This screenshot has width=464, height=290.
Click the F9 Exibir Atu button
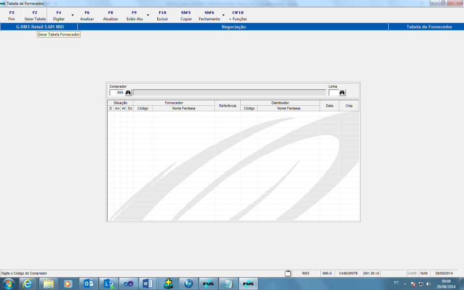pyautogui.click(x=135, y=15)
